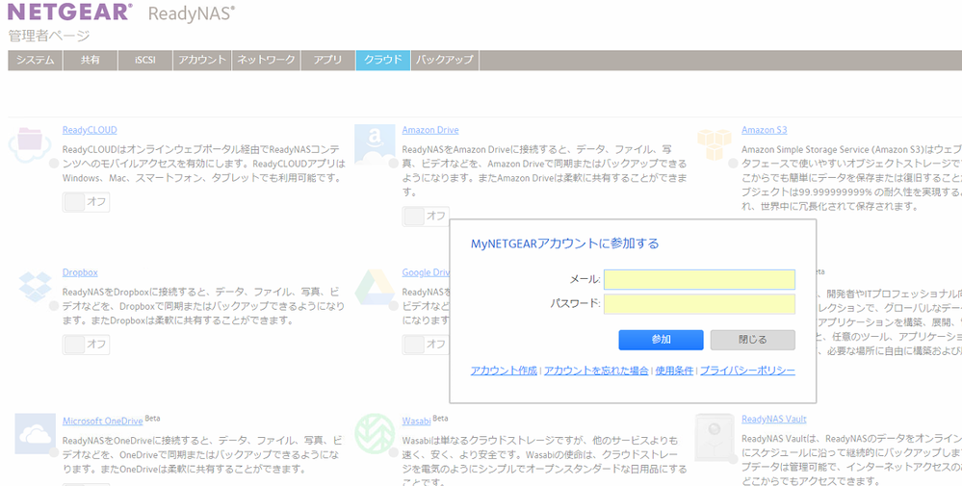Screen dimensions: 962x486
Task: Switch to the iSCSI tab
Action: pos(144,60)
